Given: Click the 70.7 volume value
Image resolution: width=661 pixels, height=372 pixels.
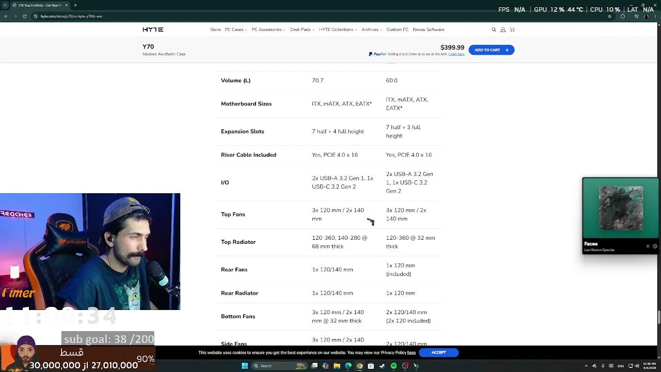Looking at the screenshot, I should (x=318, y=81).
